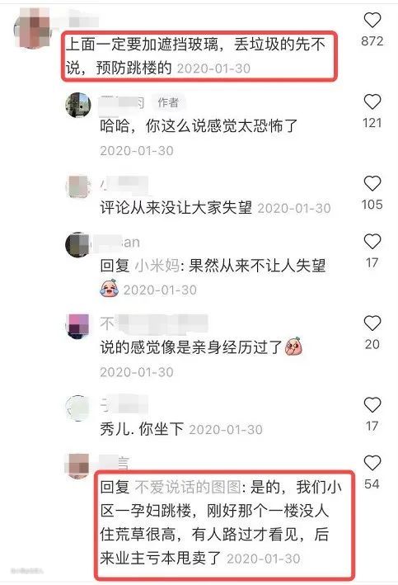Select the reply 哈哈，你这么说感觉太恐怖了

(199, 125)
